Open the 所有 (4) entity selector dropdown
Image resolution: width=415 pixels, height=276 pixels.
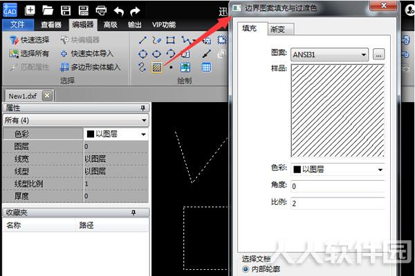point(75,121)
